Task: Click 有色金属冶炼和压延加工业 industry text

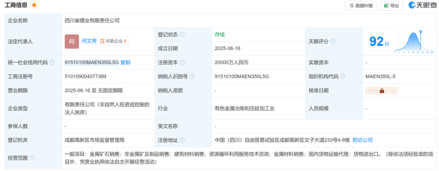Action: tap(245, 108)
